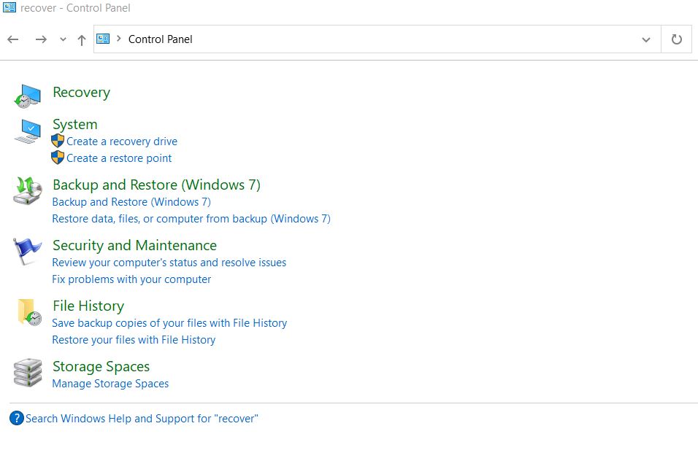The height and width of the screenshot is (461, 698).
Task: Click the Control Panel address bar field
Action: pyautogui.click(x=377, y=39)
